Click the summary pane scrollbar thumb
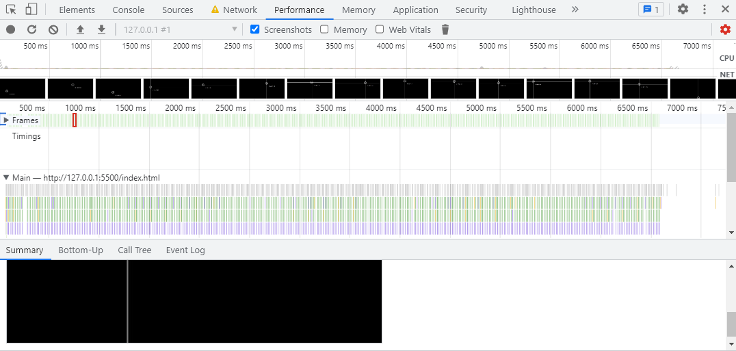Screen dimensions: 736x351 click(x=731, y=324)
